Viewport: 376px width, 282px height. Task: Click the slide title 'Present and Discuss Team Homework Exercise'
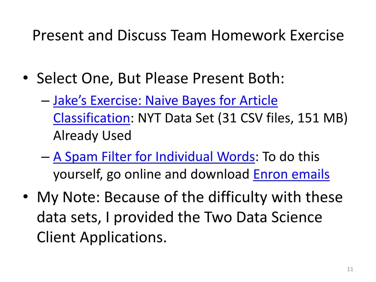coord(188,35)
